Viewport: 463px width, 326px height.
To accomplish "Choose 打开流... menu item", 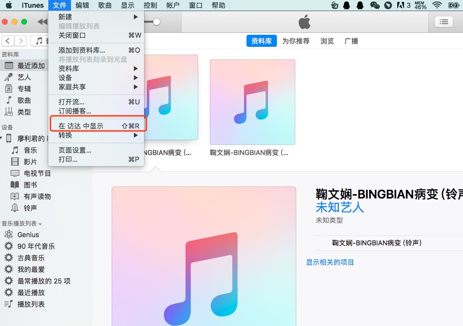I will [x=96, y=102].
